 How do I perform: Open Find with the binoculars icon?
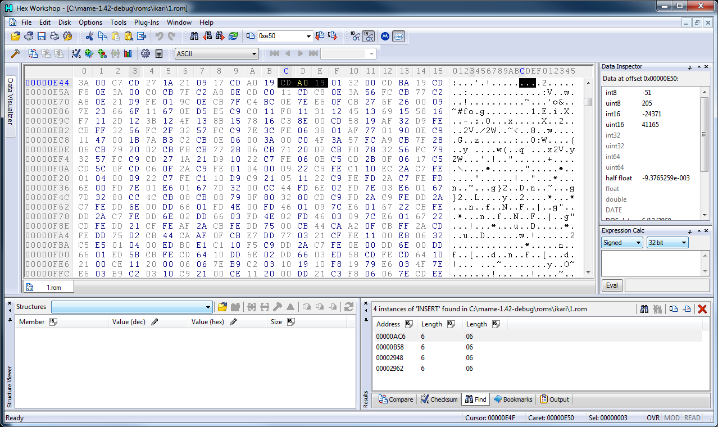194,36
